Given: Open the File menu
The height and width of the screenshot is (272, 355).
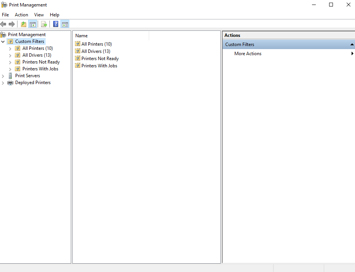Looking at the screenshot, I should pyautogui.click(x=5, y=15).
